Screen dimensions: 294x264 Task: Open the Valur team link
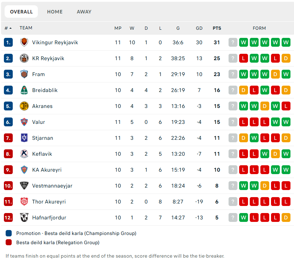(x=39, y=122)
